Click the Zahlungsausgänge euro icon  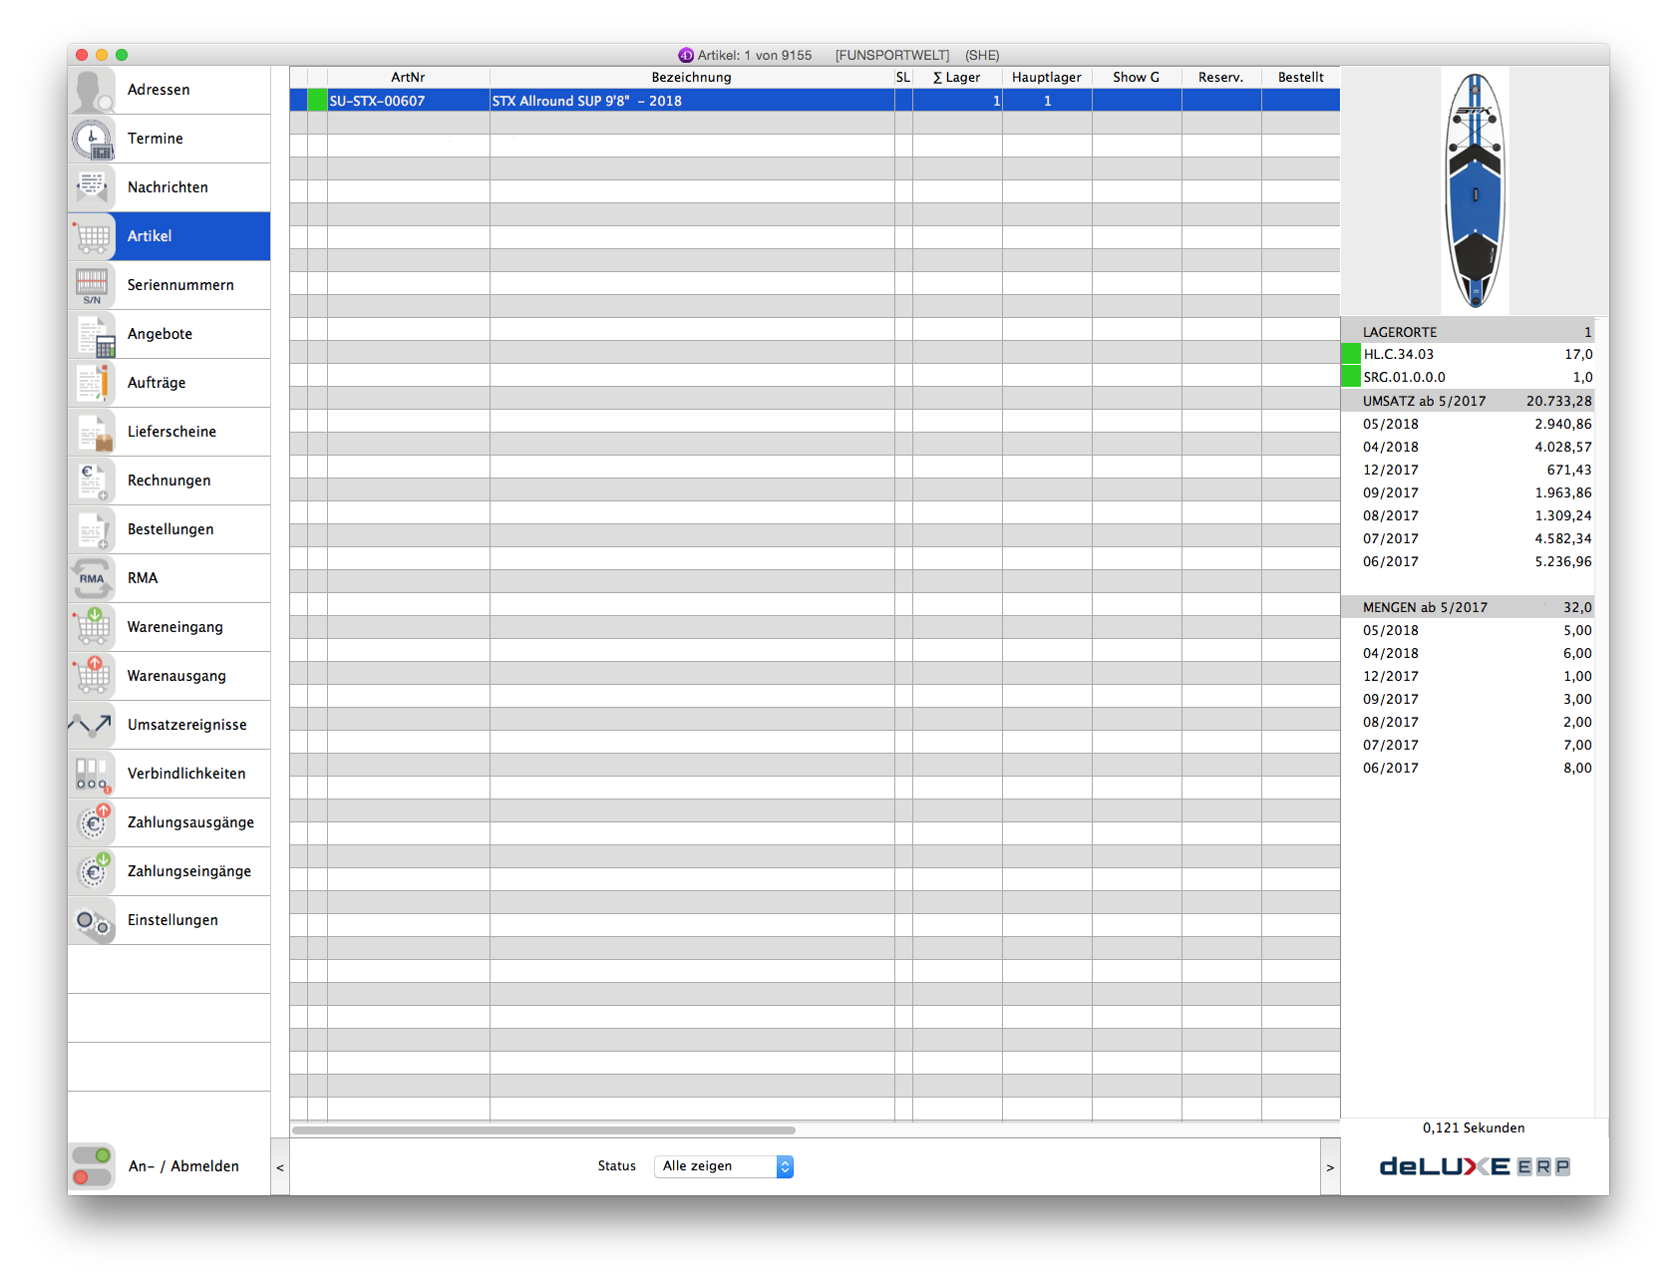[x=93, y=822]
